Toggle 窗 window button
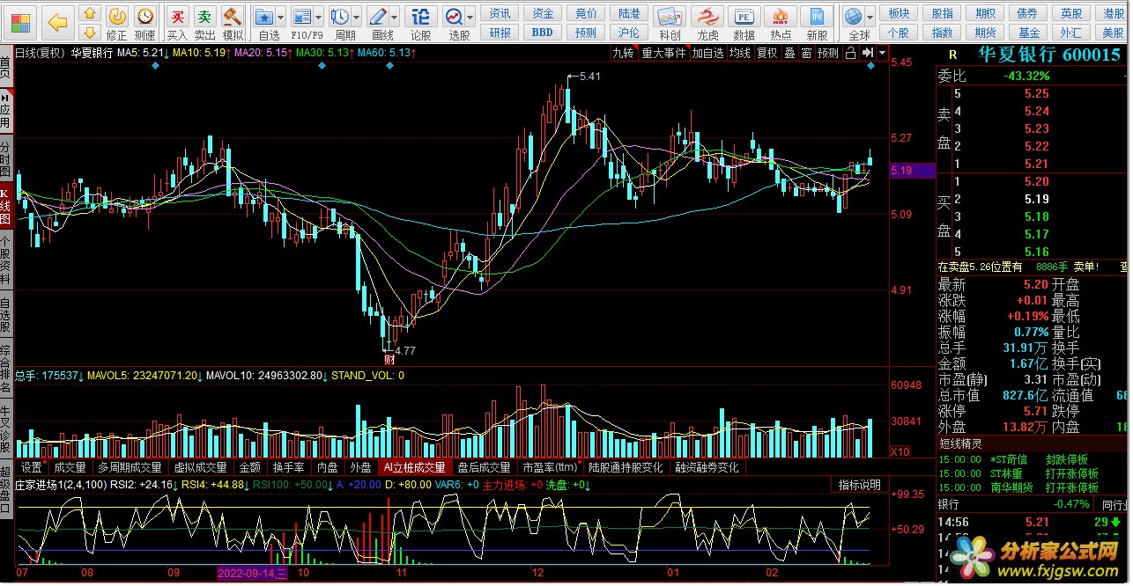 click(x=806, y=53)
